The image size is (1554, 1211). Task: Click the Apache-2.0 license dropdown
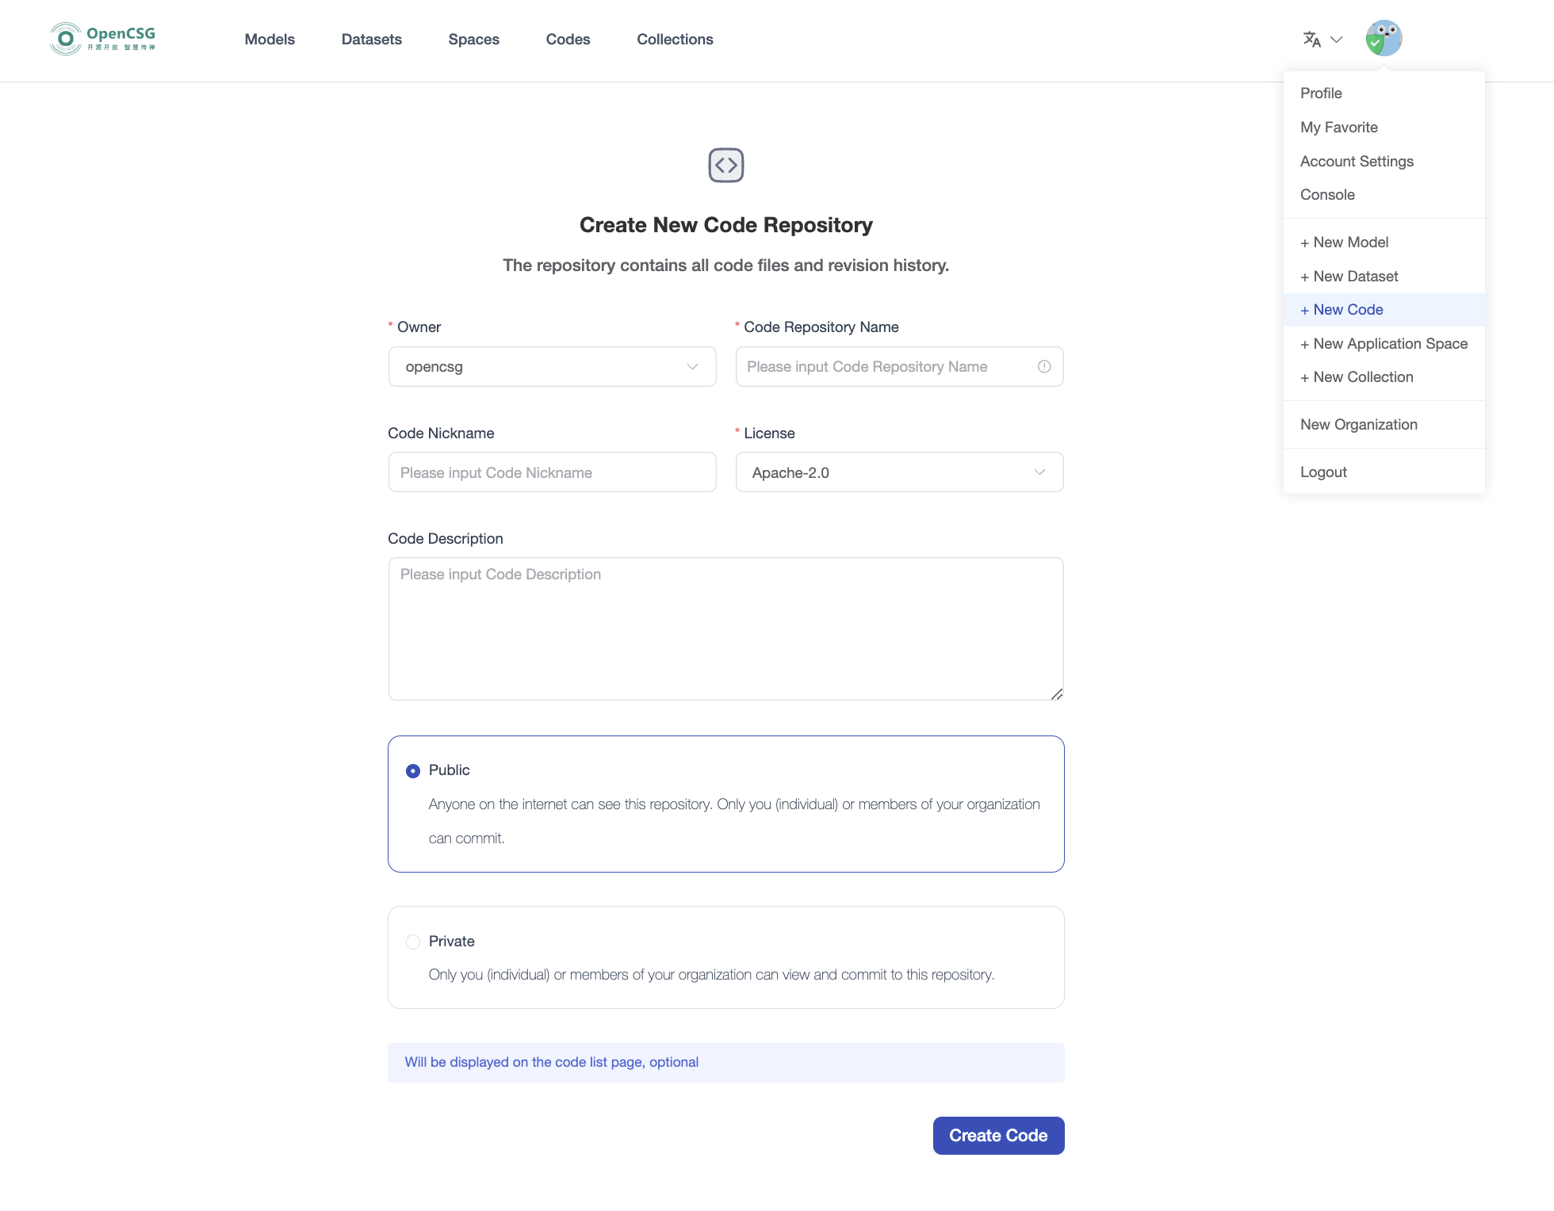point(898,472)
